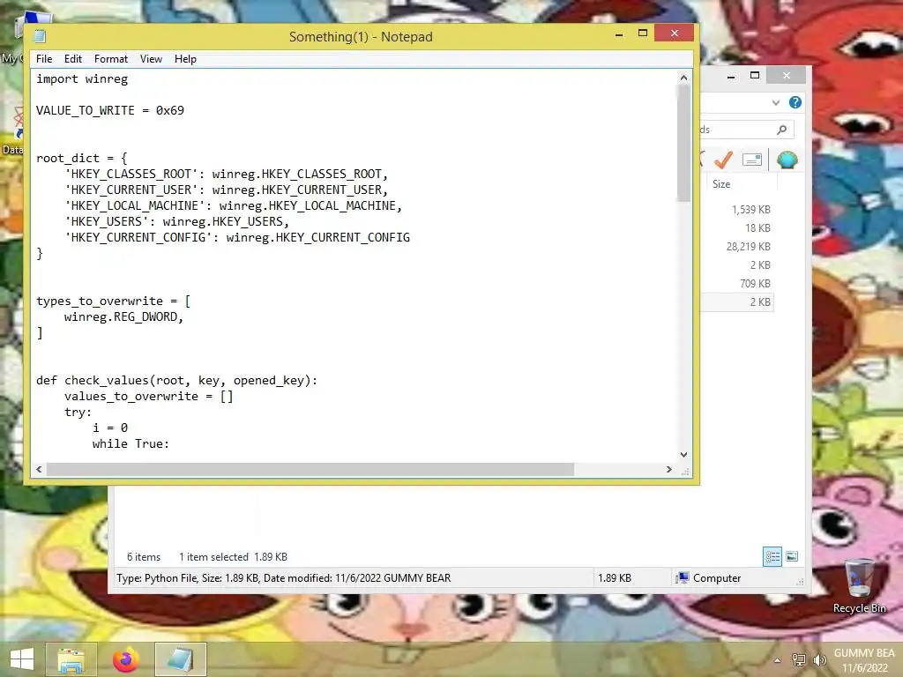Click the Size column header in Explorer
903x677 pixels.
pyautogui.click(x=741, y=184)
